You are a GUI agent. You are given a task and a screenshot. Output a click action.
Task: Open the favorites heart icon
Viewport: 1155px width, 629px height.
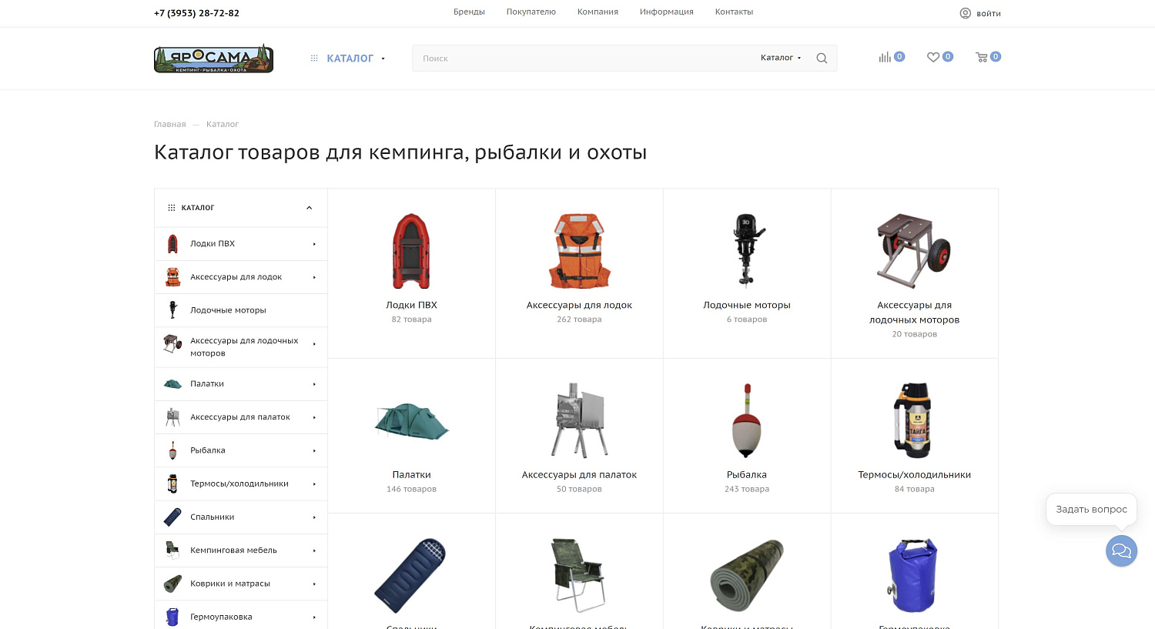coord(933,57)
